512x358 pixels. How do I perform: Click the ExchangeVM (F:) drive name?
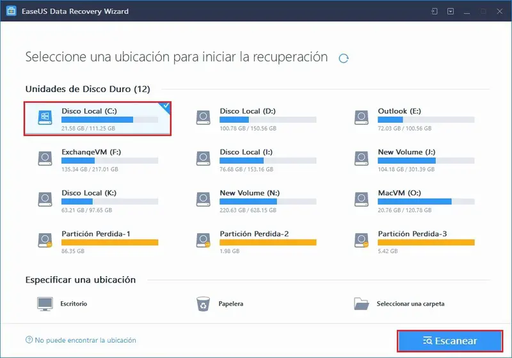[91, 152]
